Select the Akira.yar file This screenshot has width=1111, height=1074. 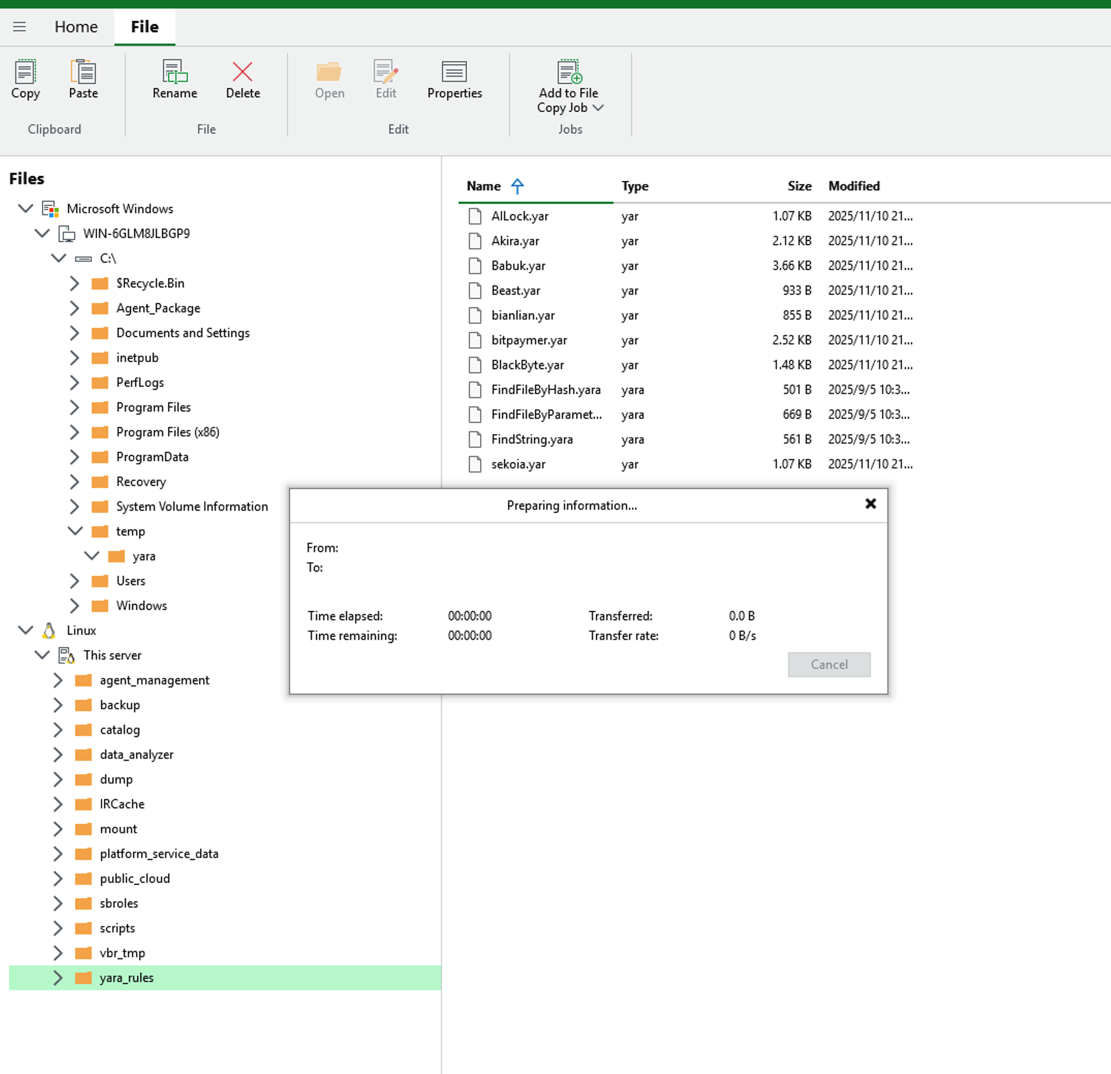(x=515, y=241)
